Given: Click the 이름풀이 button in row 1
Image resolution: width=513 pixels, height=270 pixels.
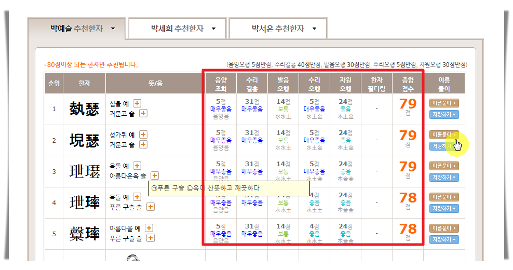Looking at the screenshot, I should pyautogui.click(x=444, y=103).
